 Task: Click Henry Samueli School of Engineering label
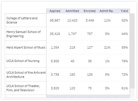24,34
